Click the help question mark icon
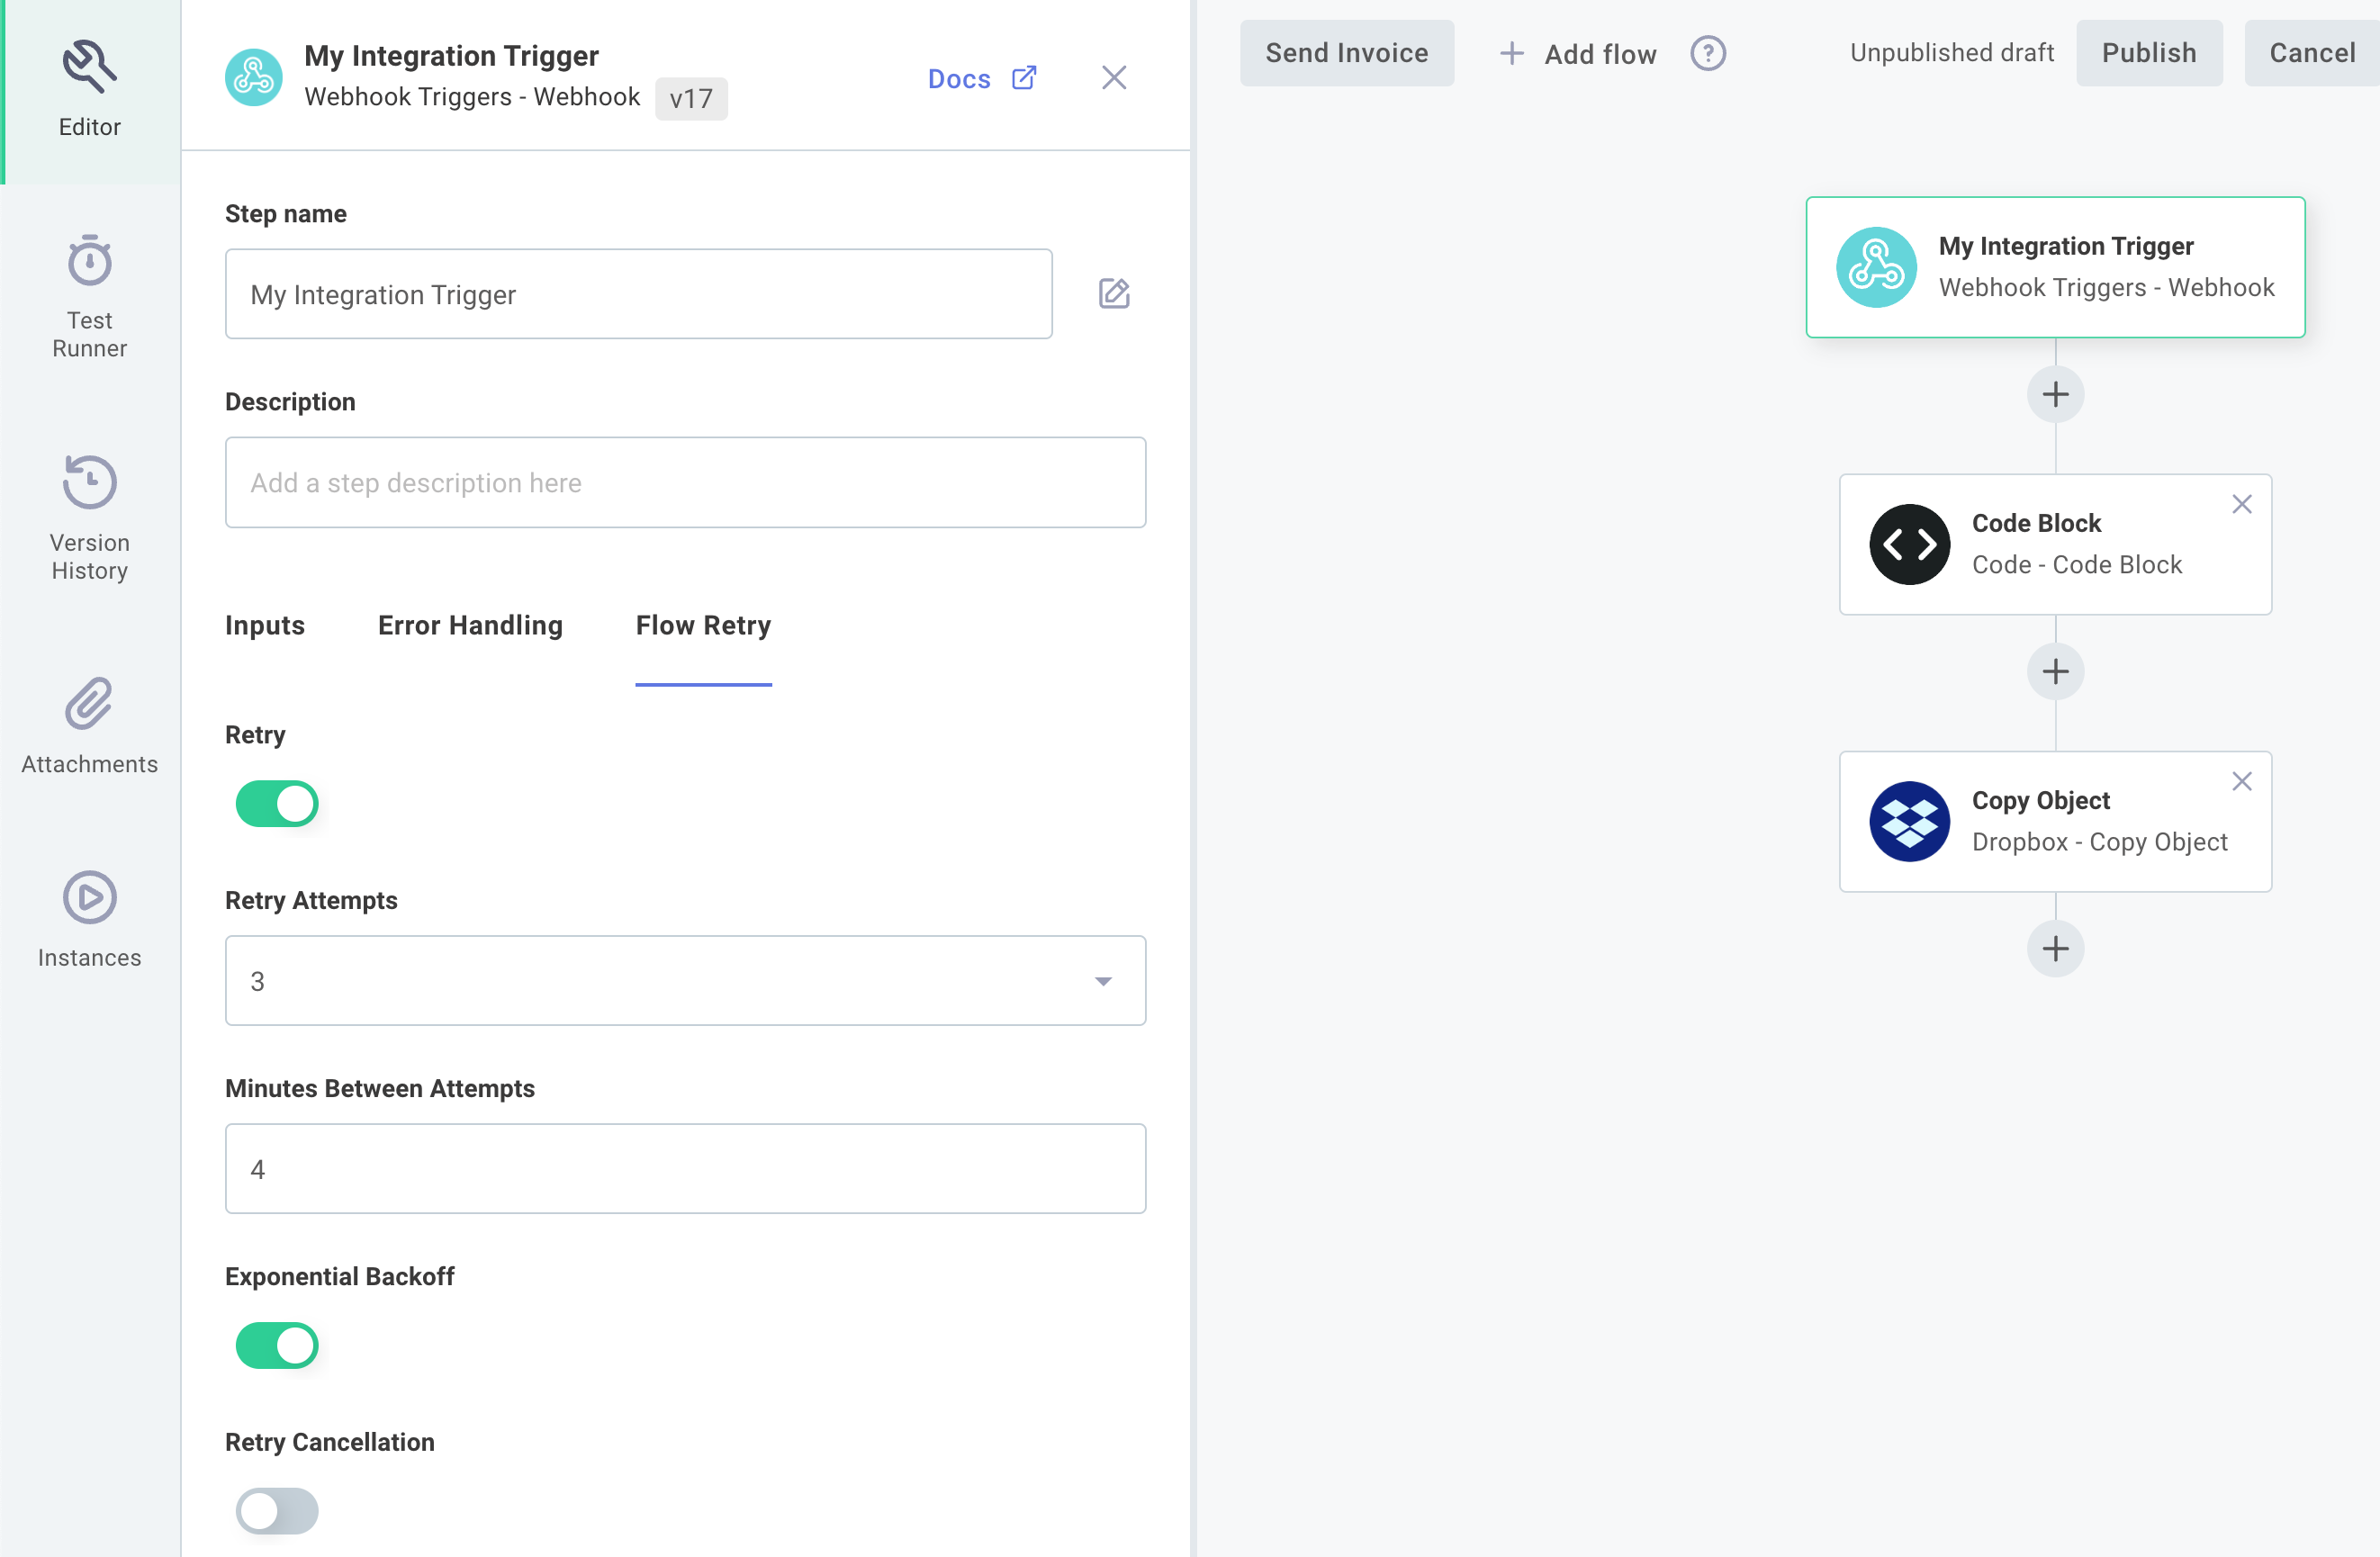The image size is (2380, 1557). click(x=1708, y=53)
